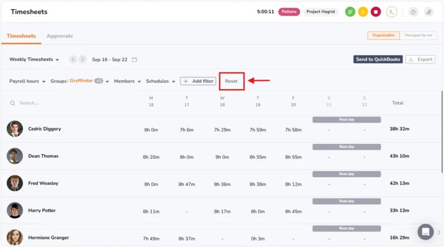
Task: Click Harry Potter's total 33h 13m
Action: 399,211
